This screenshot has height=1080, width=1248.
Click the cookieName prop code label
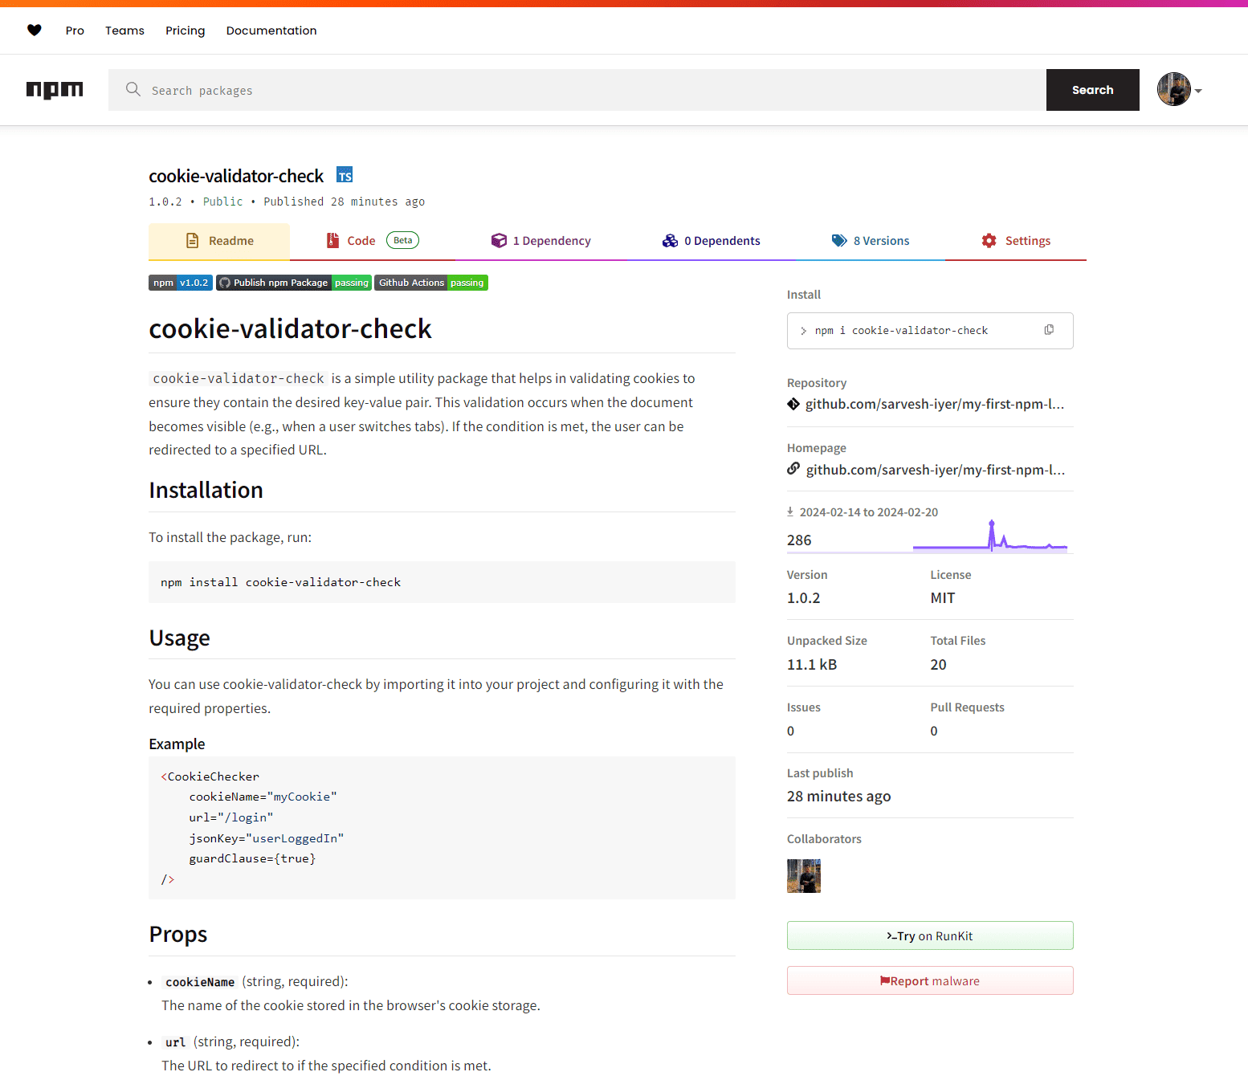[200, 982]
